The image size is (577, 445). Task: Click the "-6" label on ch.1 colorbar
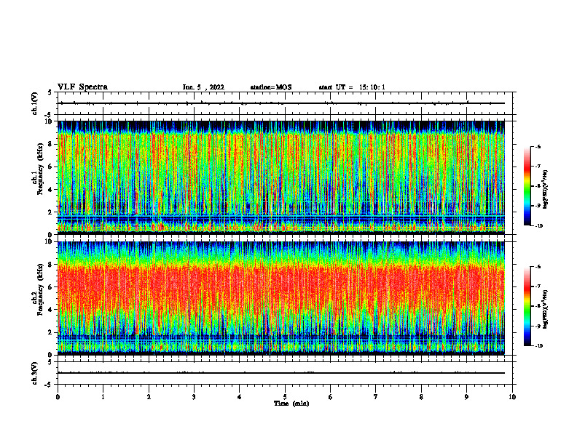point(538,147)
